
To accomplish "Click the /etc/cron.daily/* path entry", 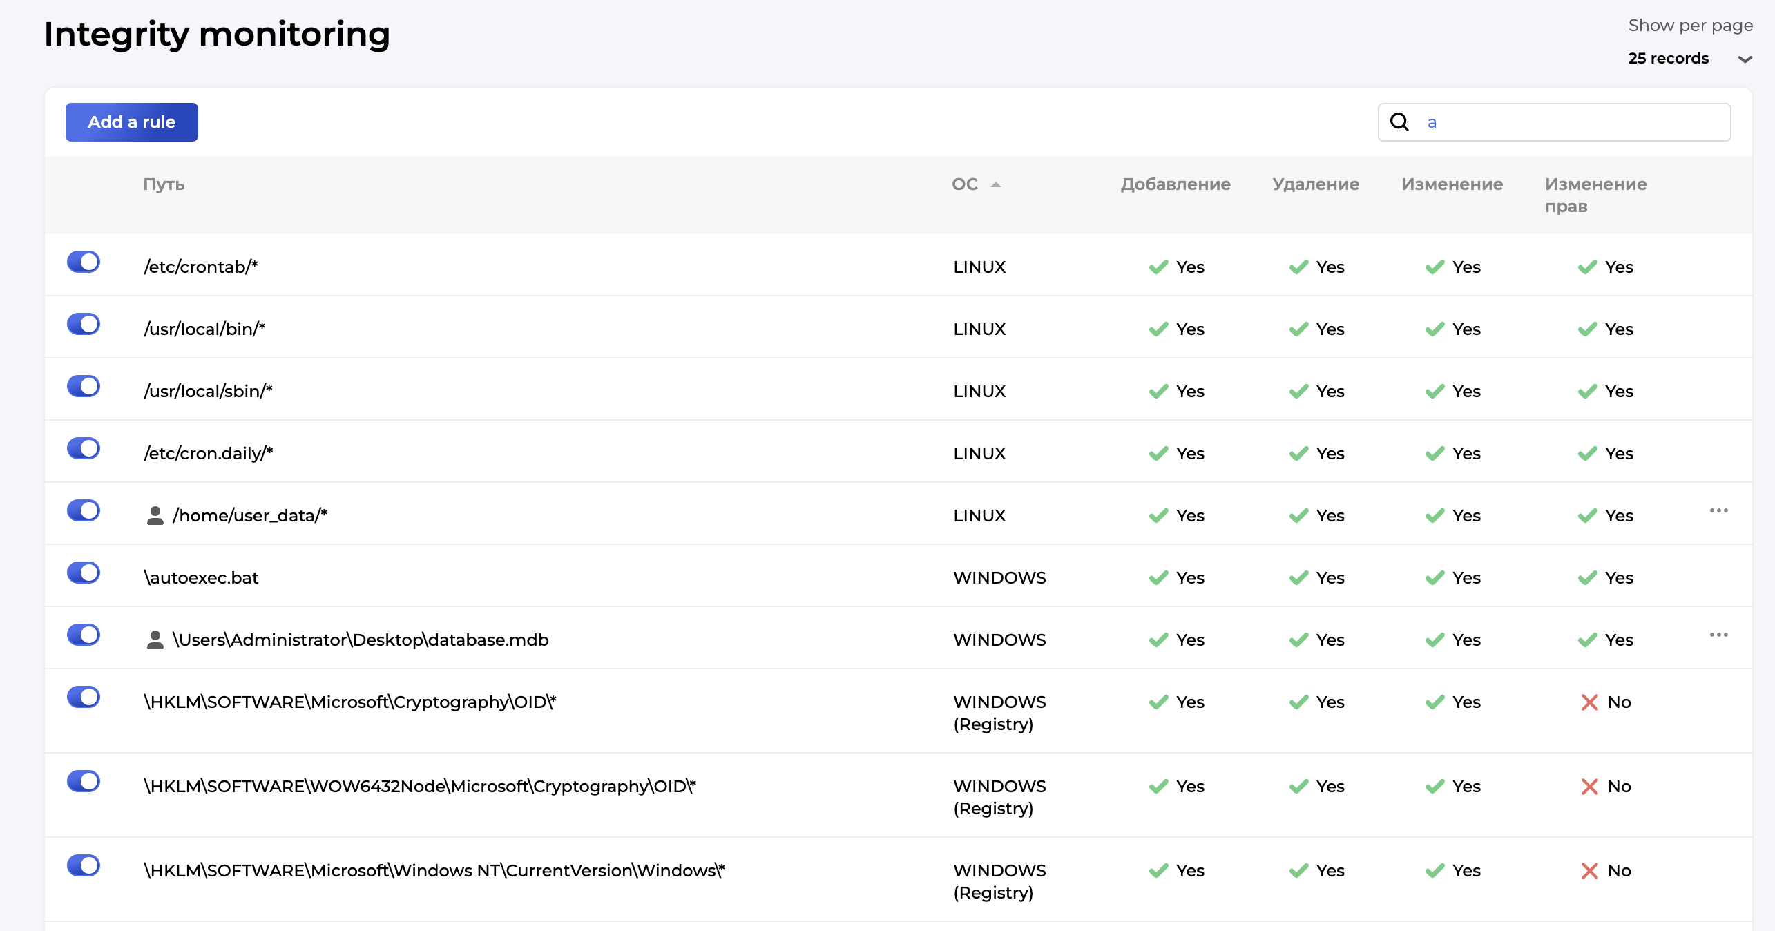I will tap(208, 454).
